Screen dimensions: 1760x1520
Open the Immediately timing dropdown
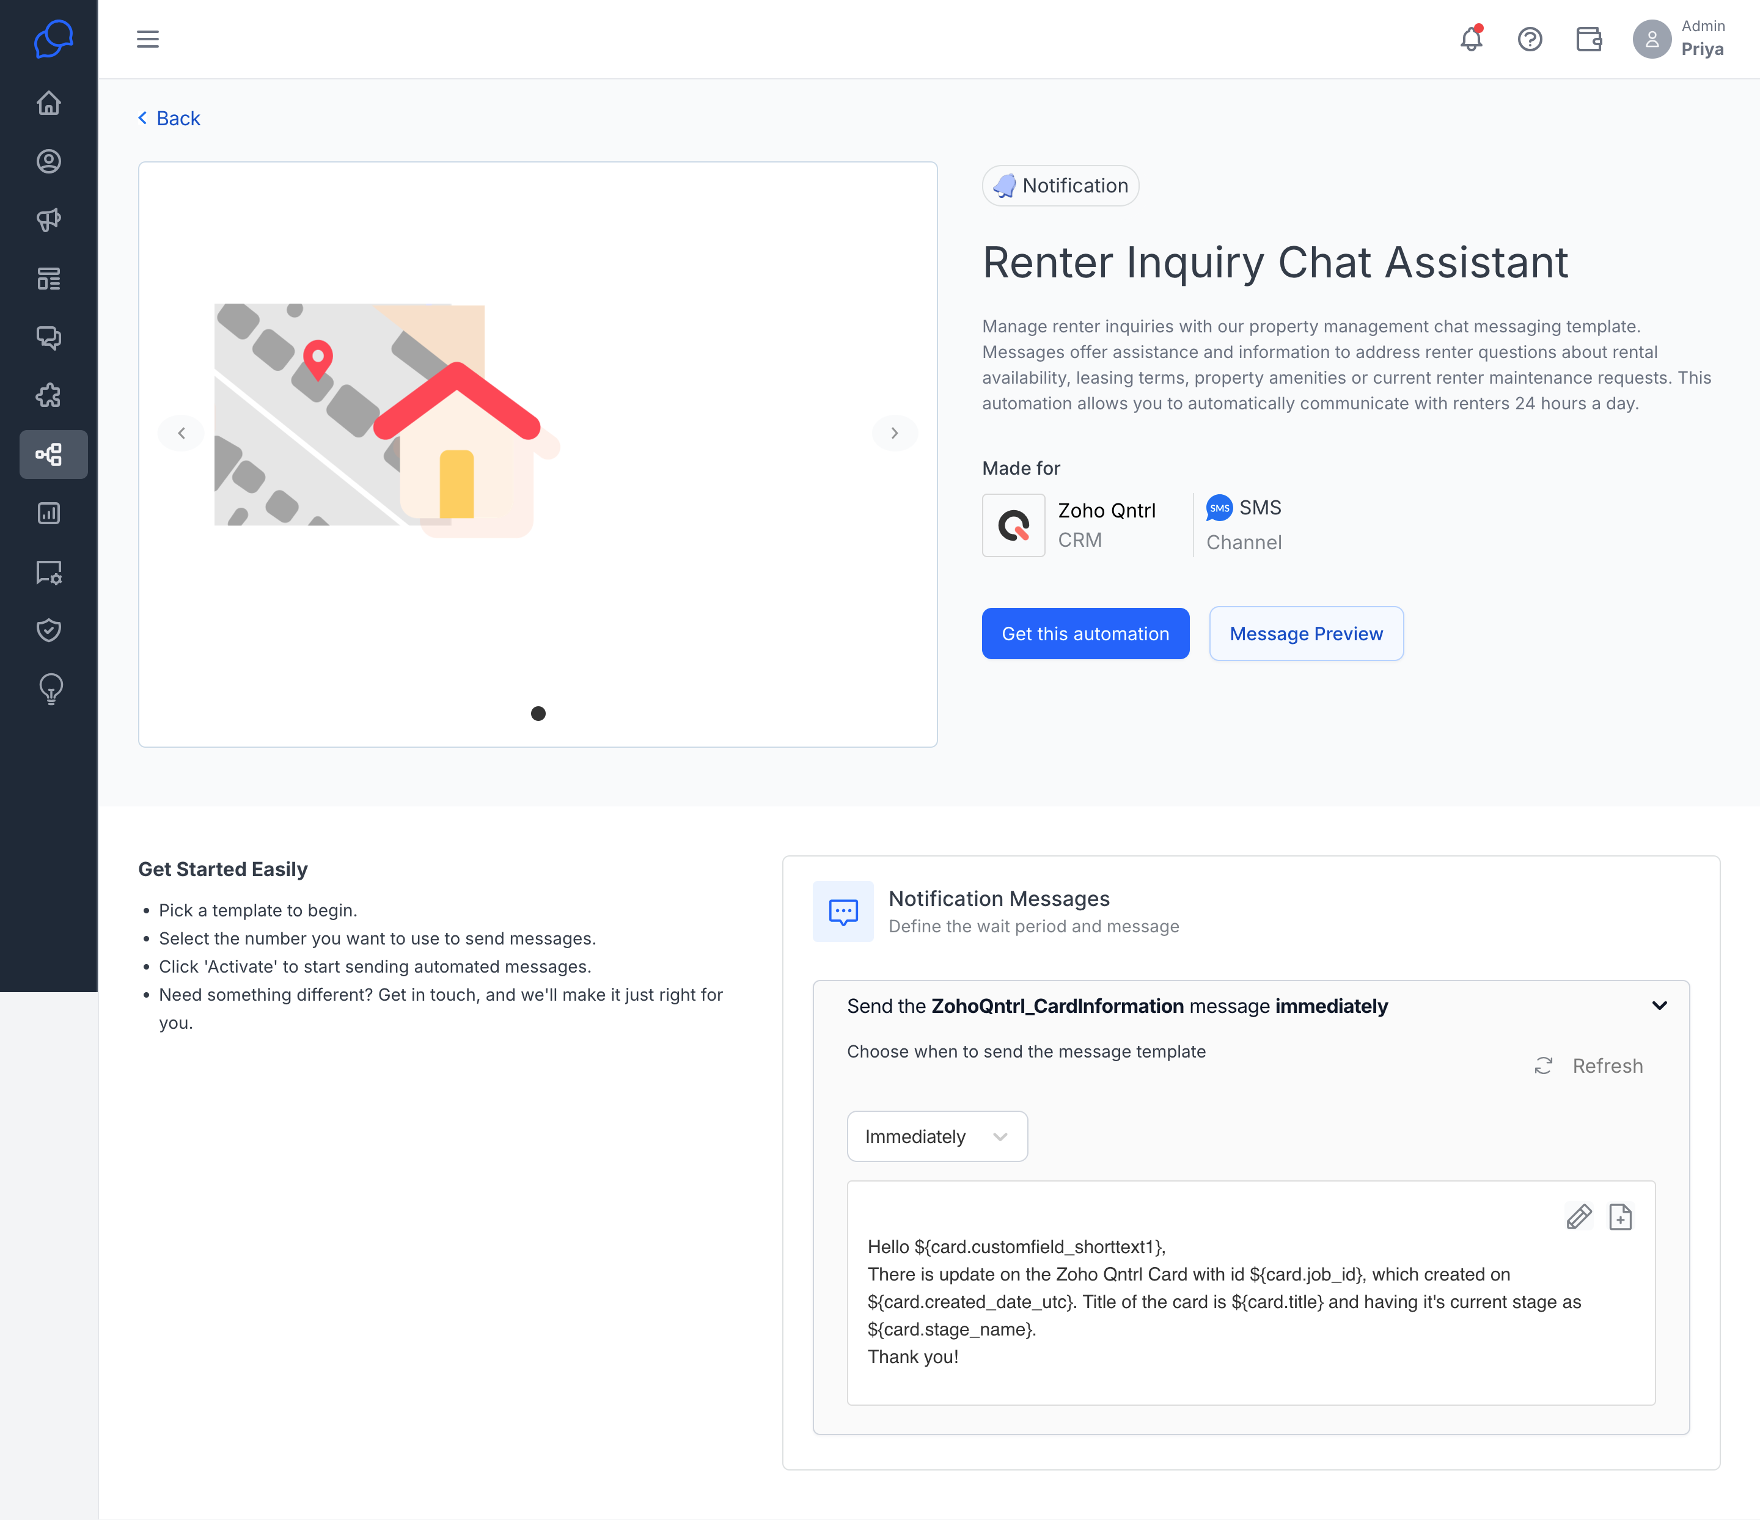click(x=937, y=1136)
